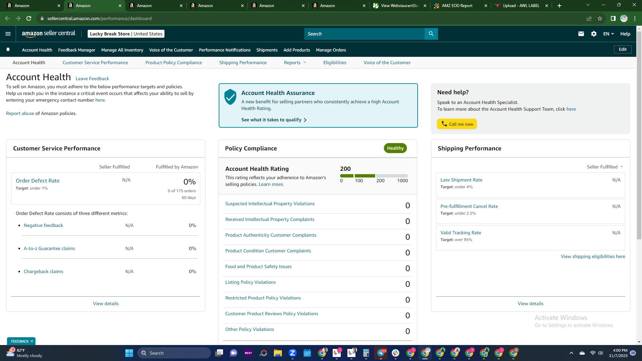Click the Call me now button
Screen dimensions: 642x361
pos(457,124)
